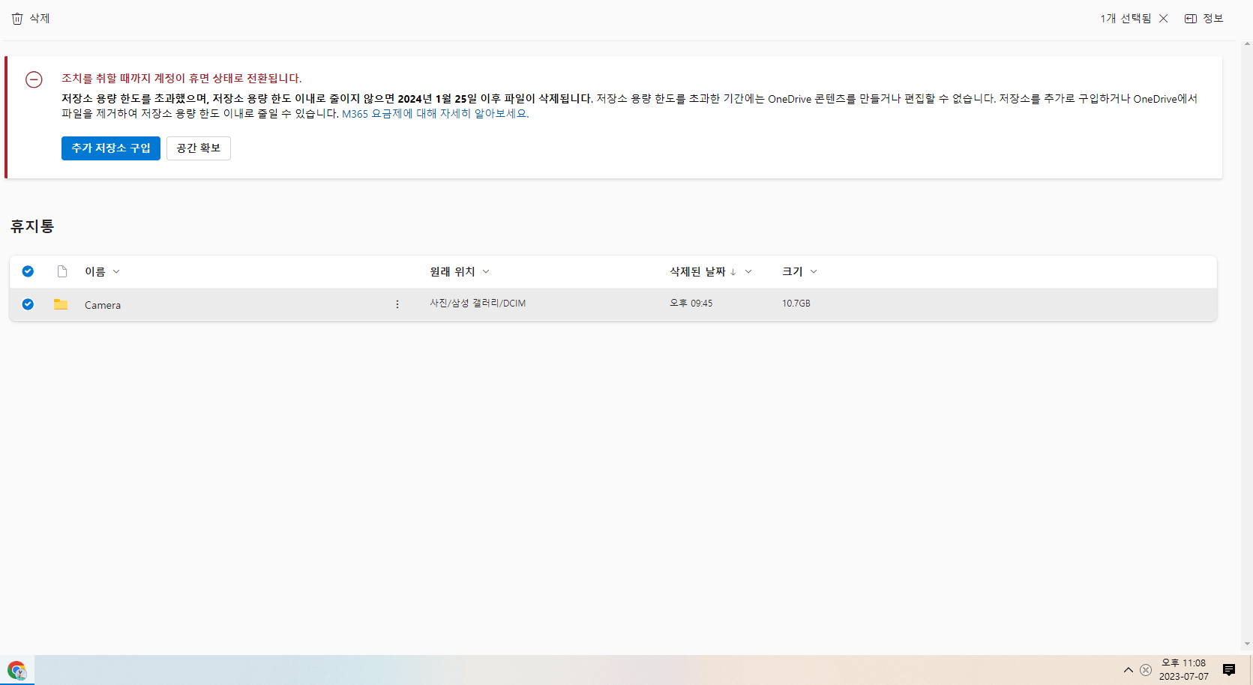Click the selected item count text
Screen dimensions: 1253x685
[1126, 19]
